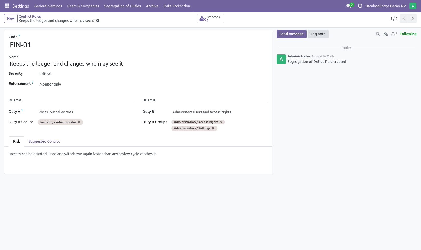The width and height of the screenshot is (421, 250).
Task: Go back to Conflict Rules breadcrumb
Action: point(30,16)
